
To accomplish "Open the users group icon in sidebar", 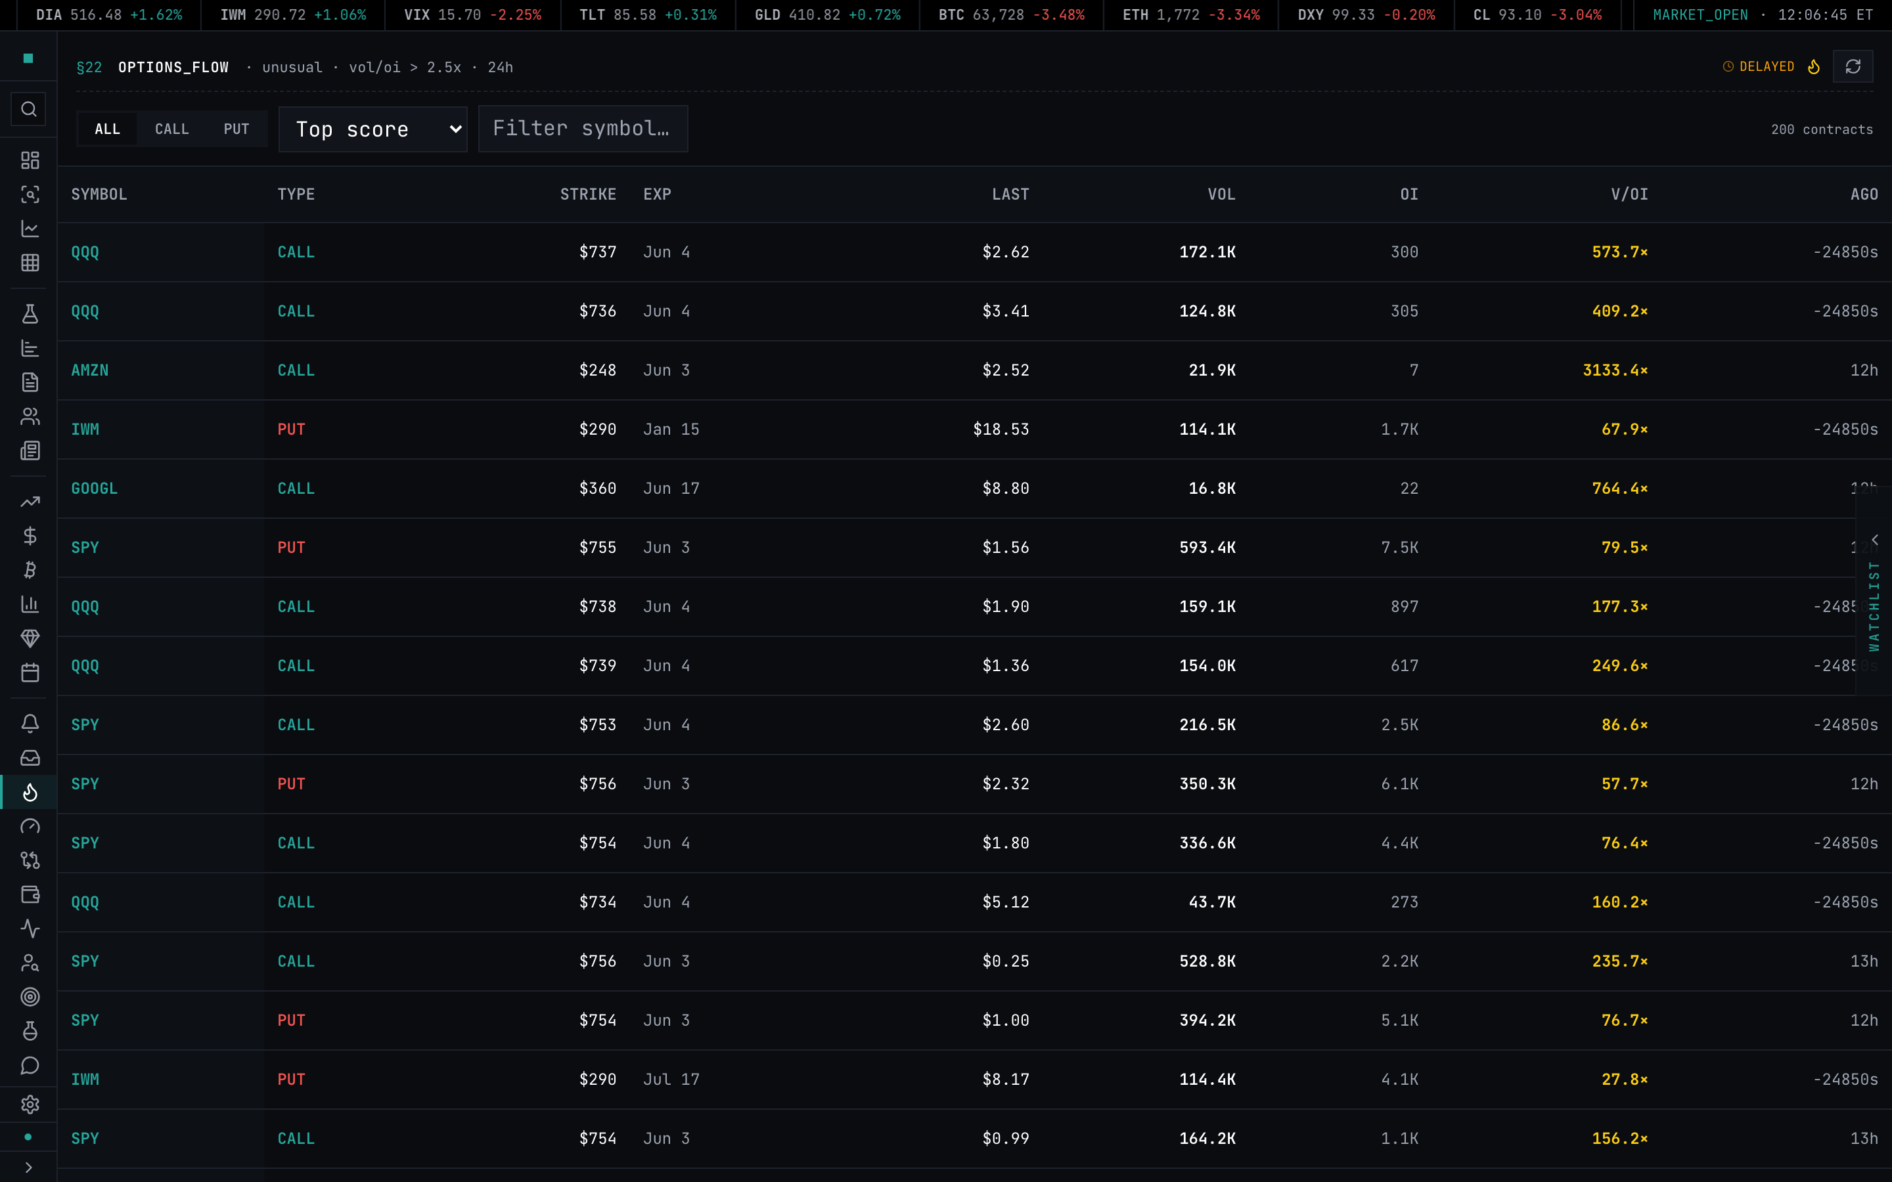I will (x=30, y=417).
